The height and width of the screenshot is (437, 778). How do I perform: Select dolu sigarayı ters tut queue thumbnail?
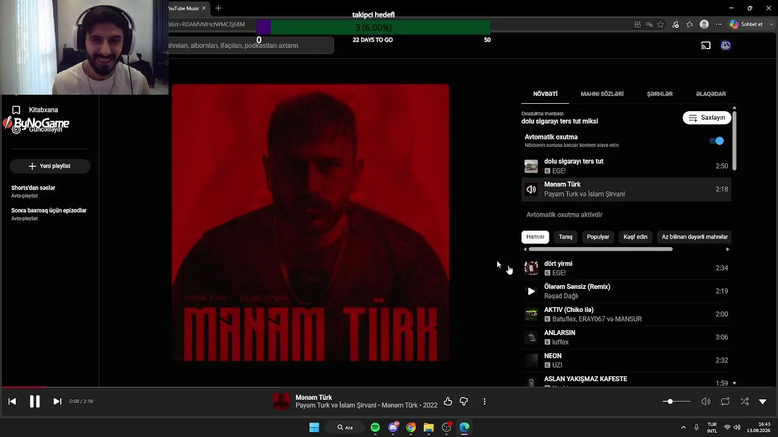click(x=531, y=166)
